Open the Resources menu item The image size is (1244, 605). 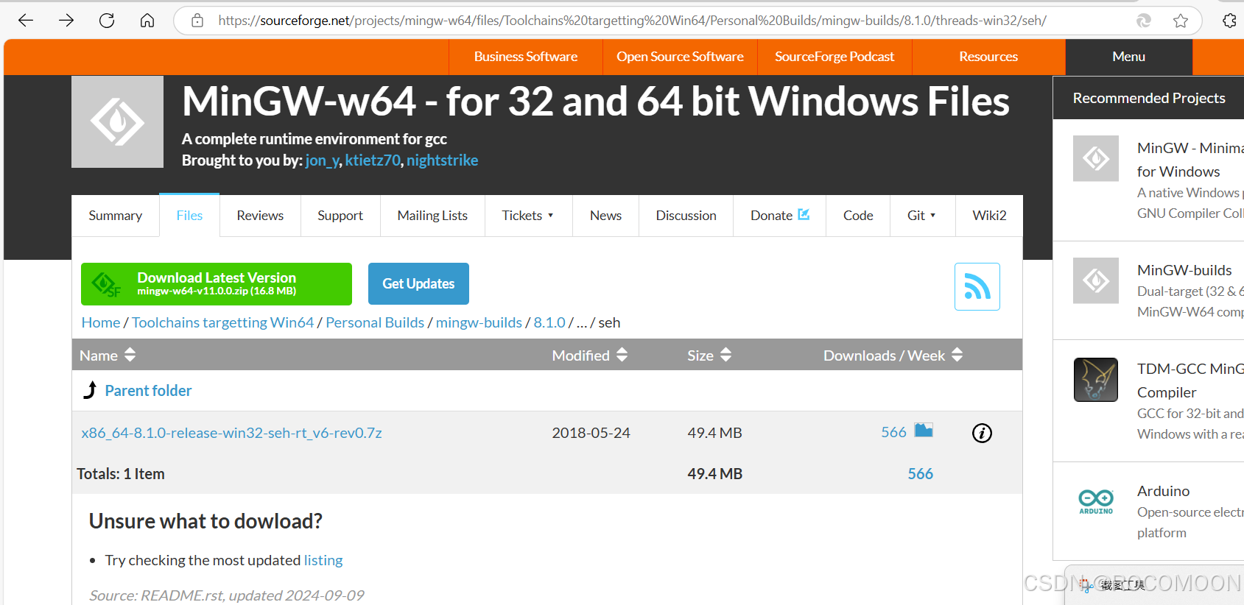coord(988,57)
